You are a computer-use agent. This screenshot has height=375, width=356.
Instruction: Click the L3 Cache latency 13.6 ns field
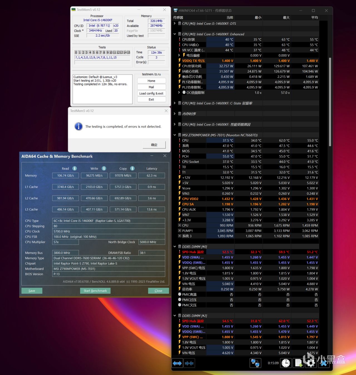[x=152, y=209]
